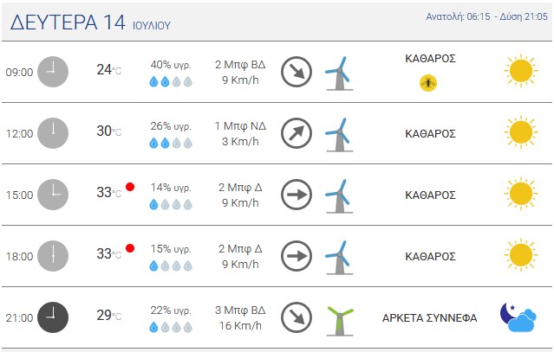Image resolution: width=554 pixels, height=352 pixels.
Task: Click the red heat dot next to 18:00 temperature
Action: (x=130, y=248)
